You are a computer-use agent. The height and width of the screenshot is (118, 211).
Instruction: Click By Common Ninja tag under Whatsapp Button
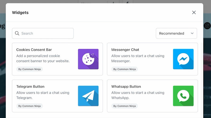tap(124, 106)
